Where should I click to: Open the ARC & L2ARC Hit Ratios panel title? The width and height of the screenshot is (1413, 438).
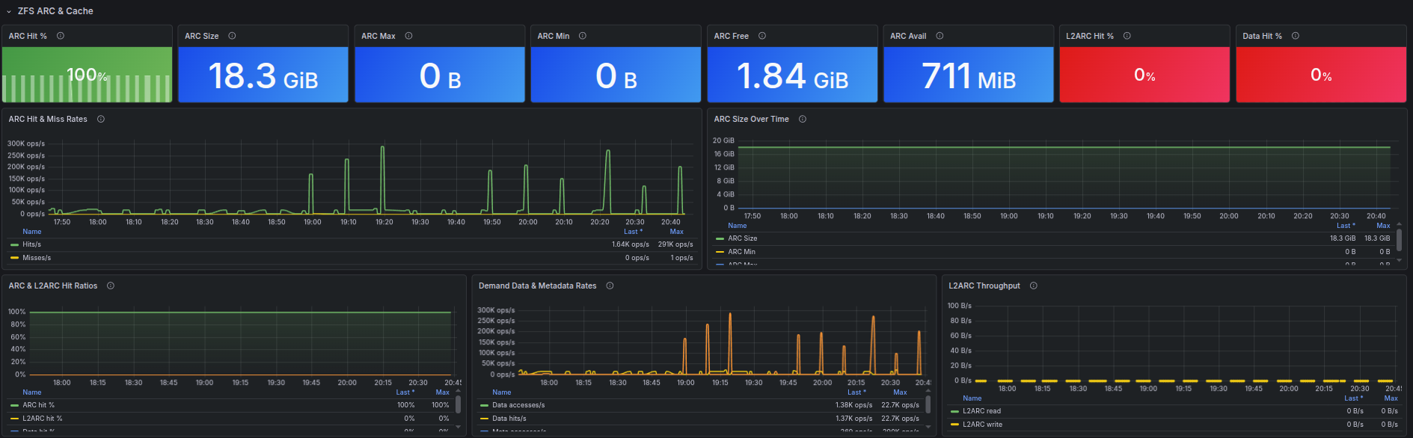tap(53, 286)
